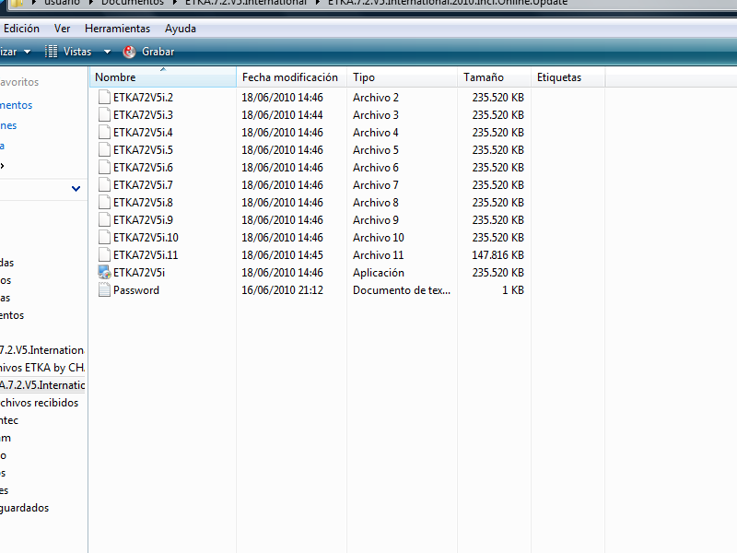Image resolution: width=737 pixels, height=553 pixels.
Task: Open the Ayuda menu
Action: [x=181, y=29]
